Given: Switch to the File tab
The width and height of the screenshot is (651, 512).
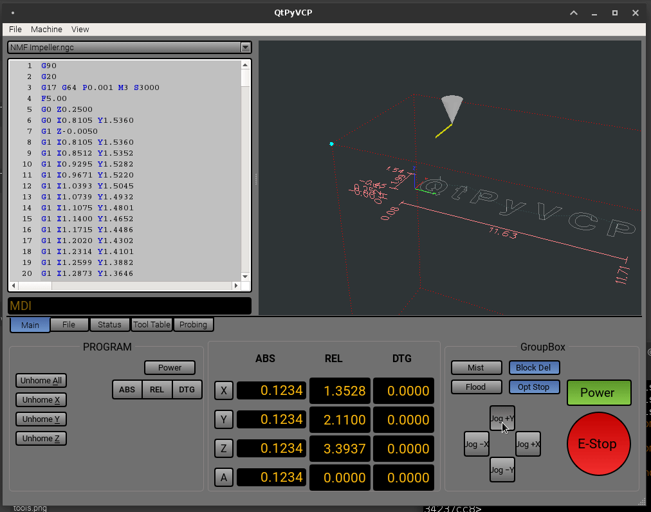Looking at the screenshot, I should [x=69, y=324].
